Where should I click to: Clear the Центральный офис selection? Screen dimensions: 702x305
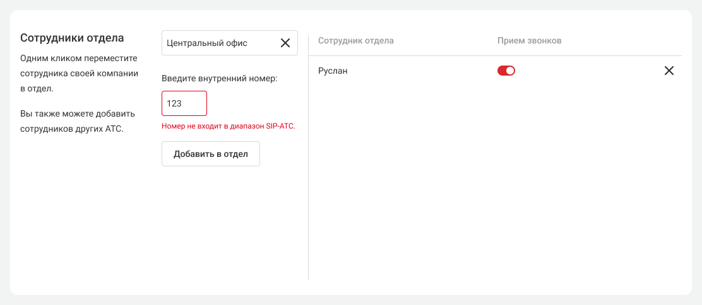[x=285, y=43]
